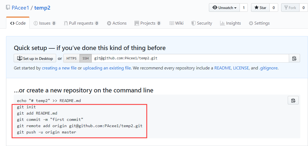Image resolution: width=308 pixels, height=146 pixels.
Task: Open the Unwatch dropdown
Action: pos(224,8)
